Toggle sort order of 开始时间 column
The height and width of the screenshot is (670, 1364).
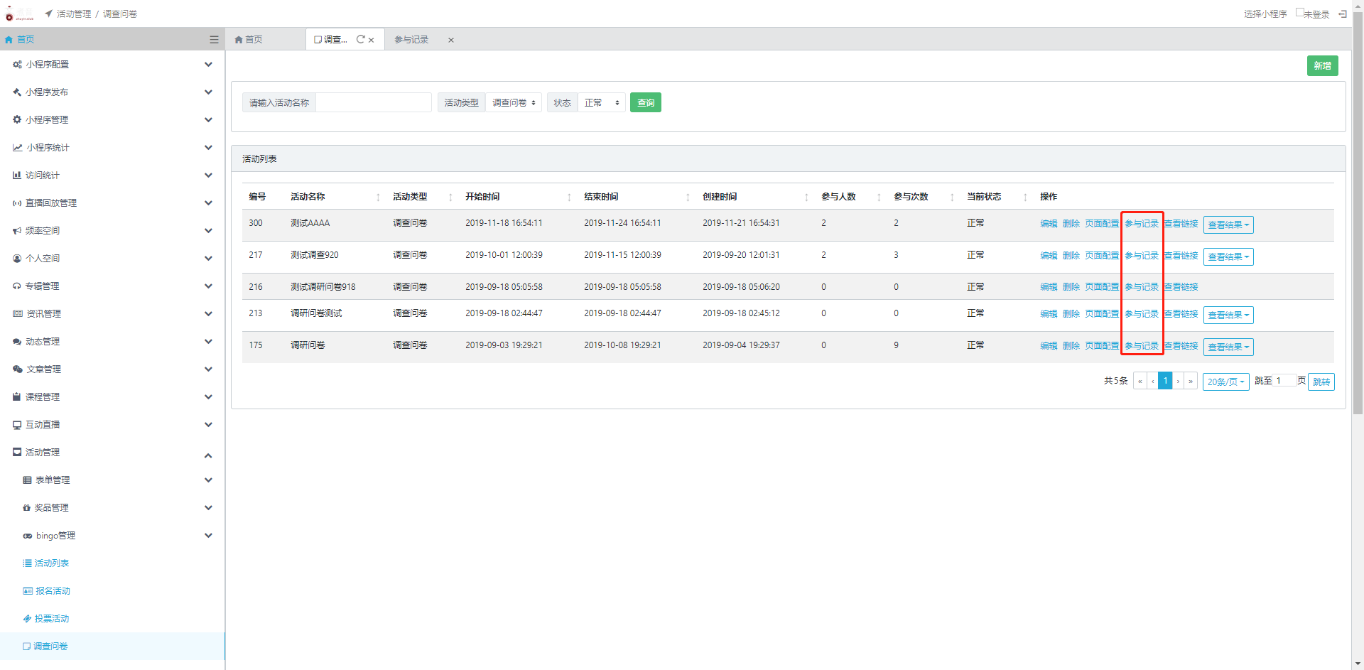click(x=569, y=198)
